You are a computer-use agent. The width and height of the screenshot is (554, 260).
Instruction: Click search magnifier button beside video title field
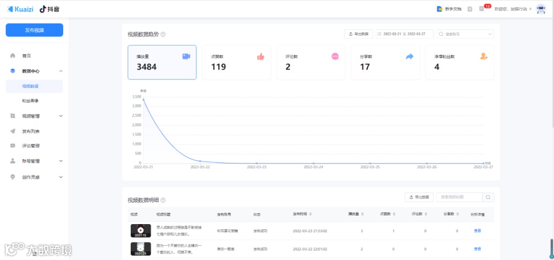488,197
